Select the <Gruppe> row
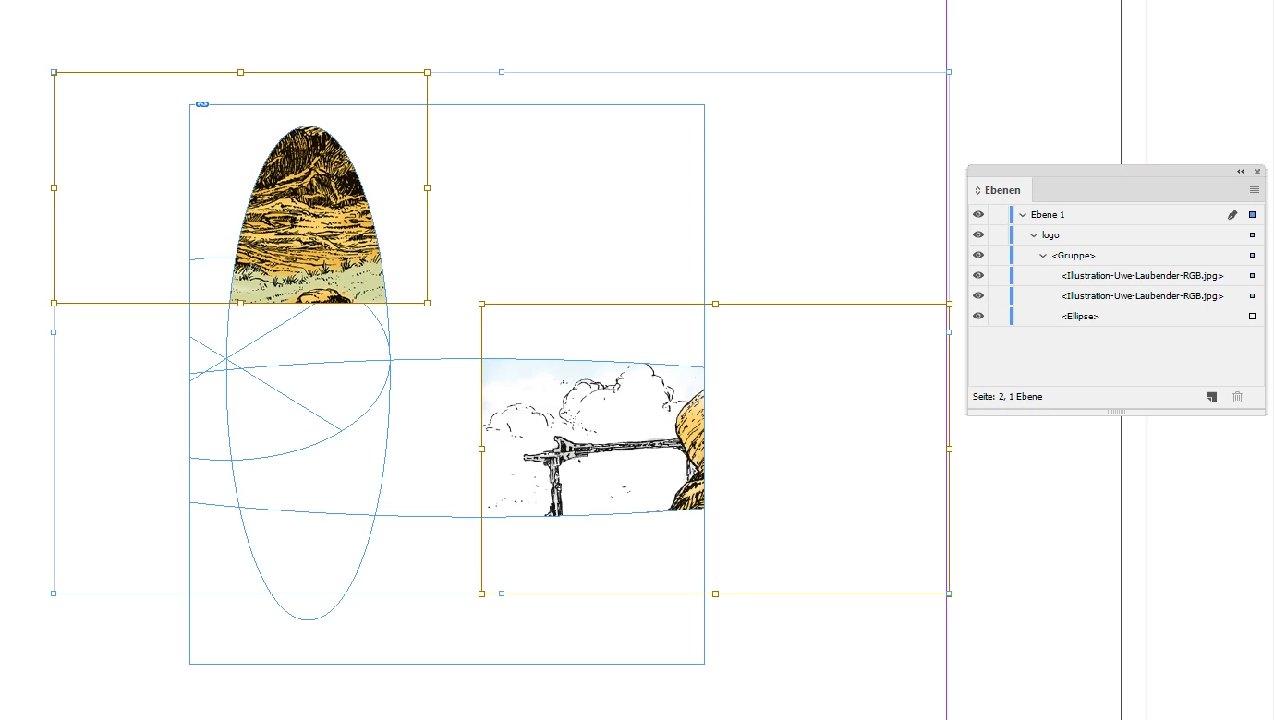1274x720 pixels. [1116, 256]
